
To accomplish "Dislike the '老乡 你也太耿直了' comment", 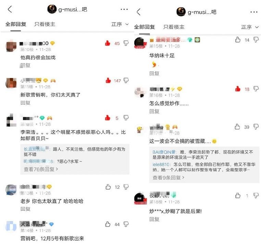I will coord(126,187).
